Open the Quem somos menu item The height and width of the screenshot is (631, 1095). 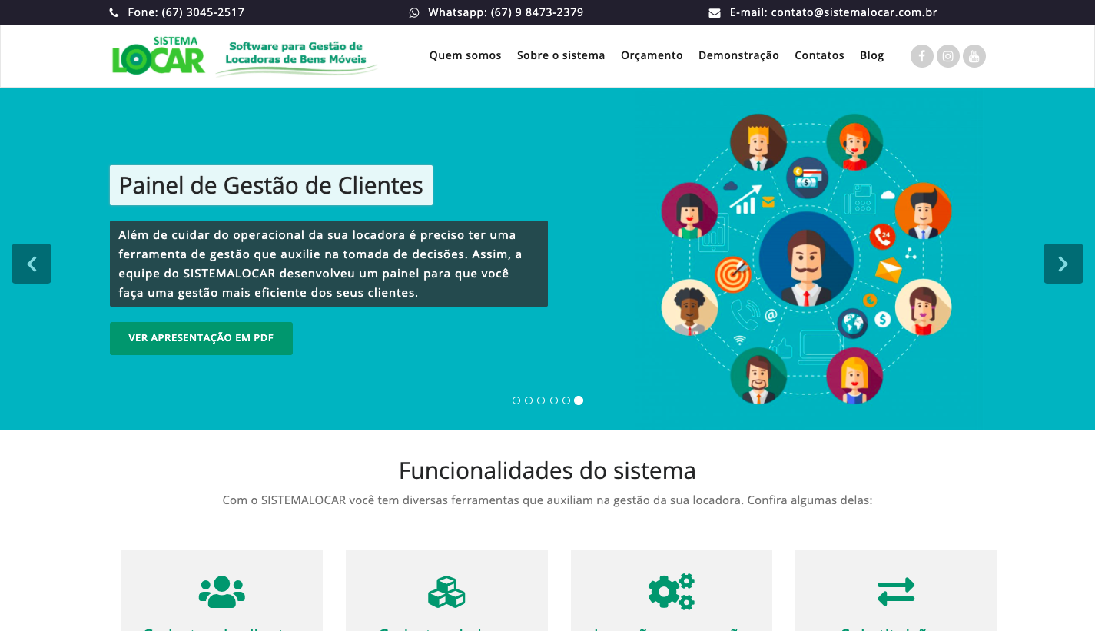[x=465, y=55]
